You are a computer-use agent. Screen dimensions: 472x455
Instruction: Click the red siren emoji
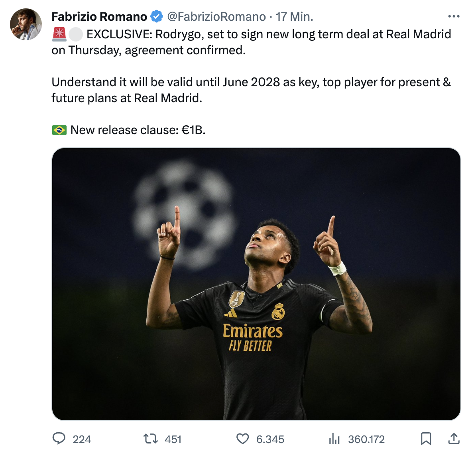pyautogui.click(x=59, y=34)
